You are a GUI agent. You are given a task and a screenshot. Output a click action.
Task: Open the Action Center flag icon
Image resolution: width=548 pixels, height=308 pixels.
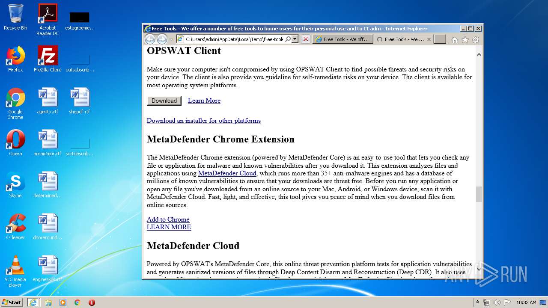tap(507, 302)
